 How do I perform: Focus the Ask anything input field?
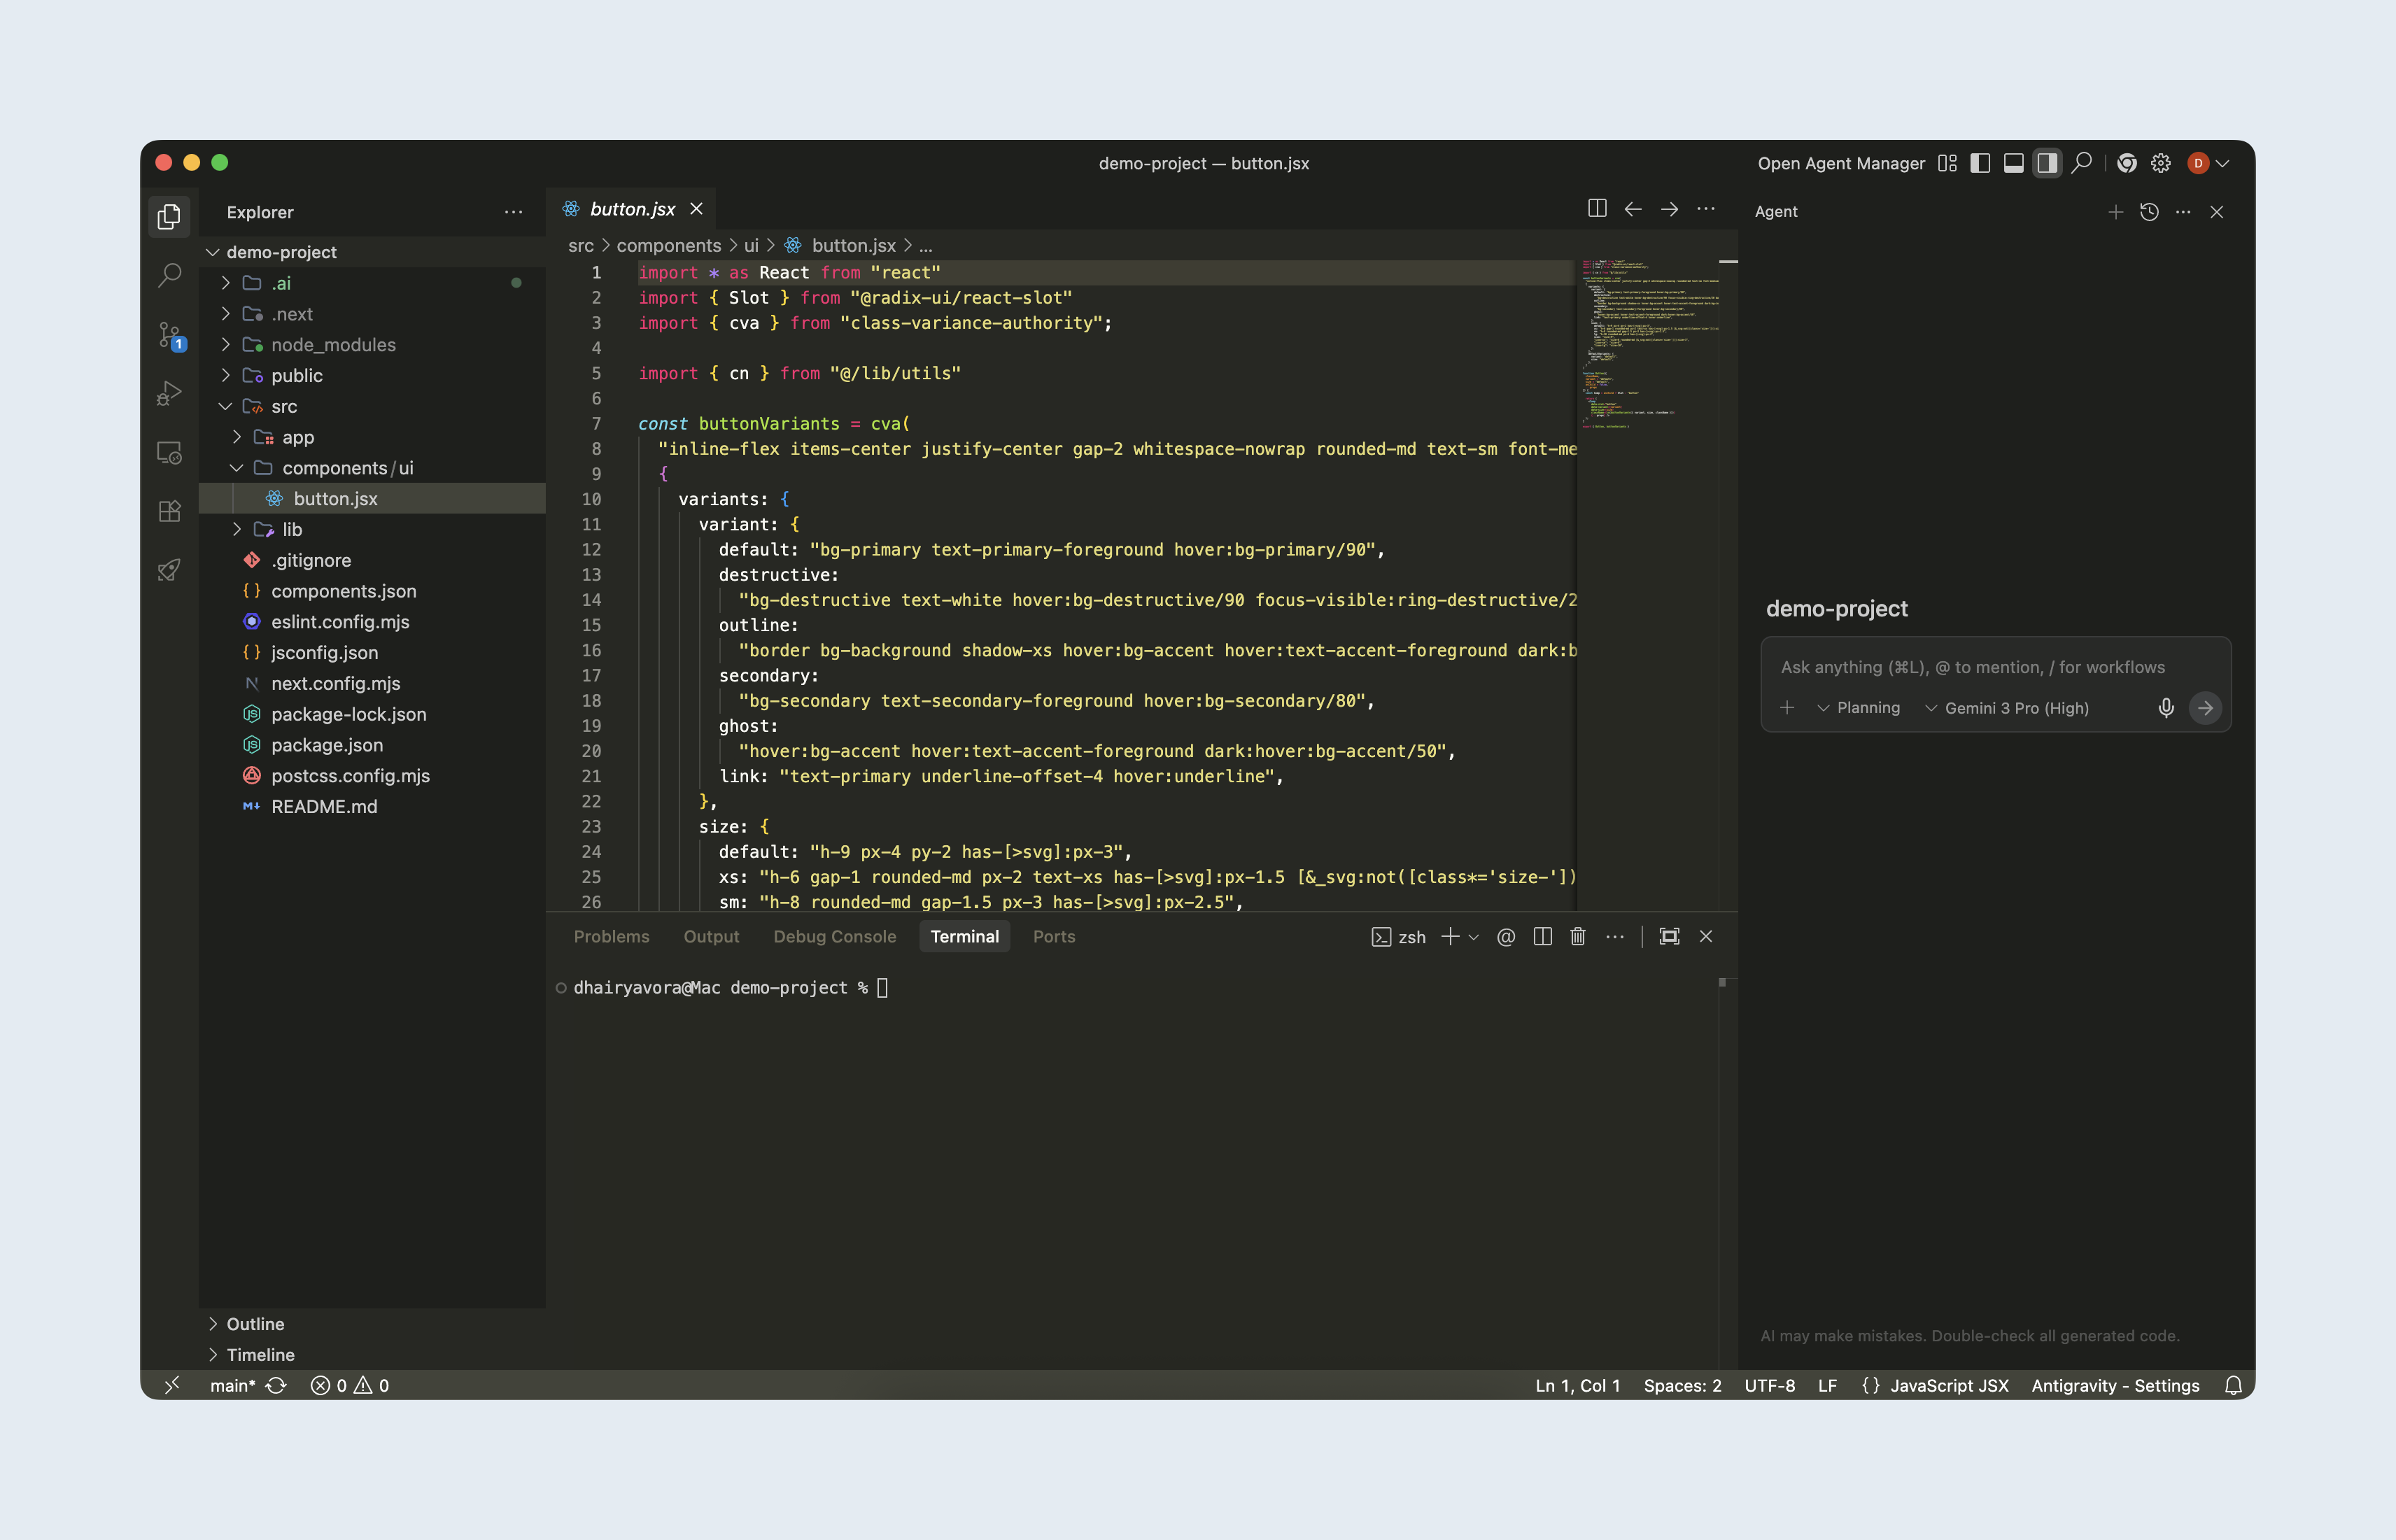1972,667
